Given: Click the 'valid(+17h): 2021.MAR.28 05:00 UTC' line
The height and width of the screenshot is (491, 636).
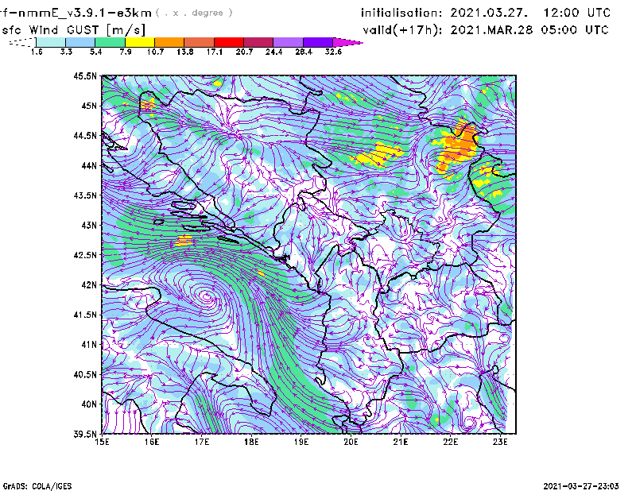Looking at the screenshot, I should [x=486, y=30].
